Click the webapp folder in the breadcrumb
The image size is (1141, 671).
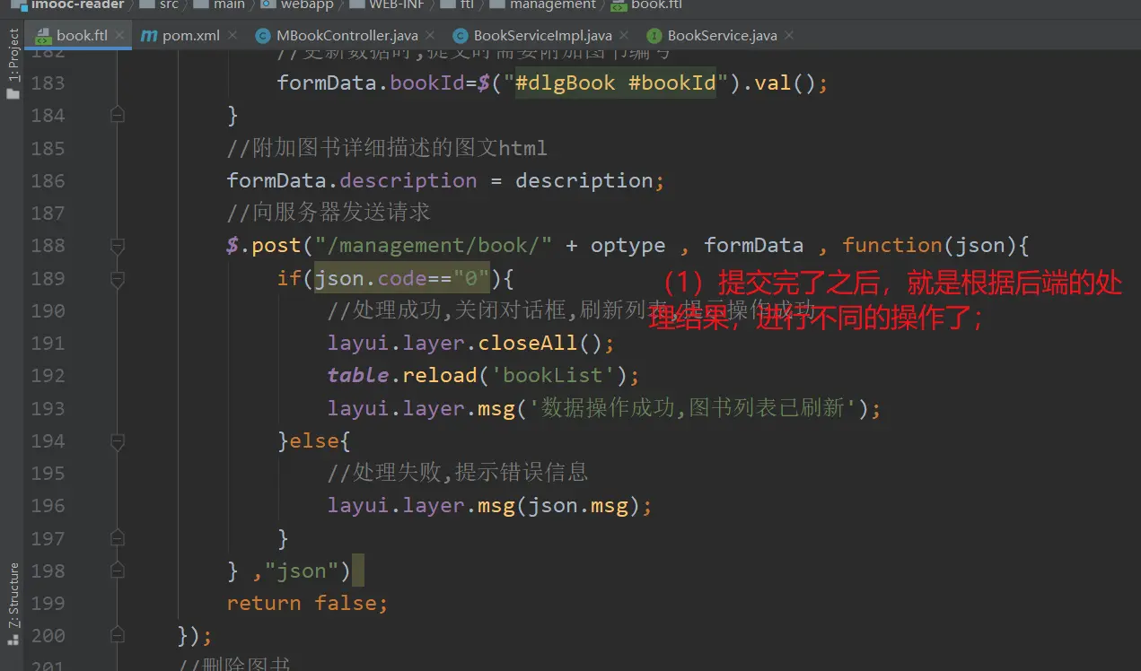point(297,4)
